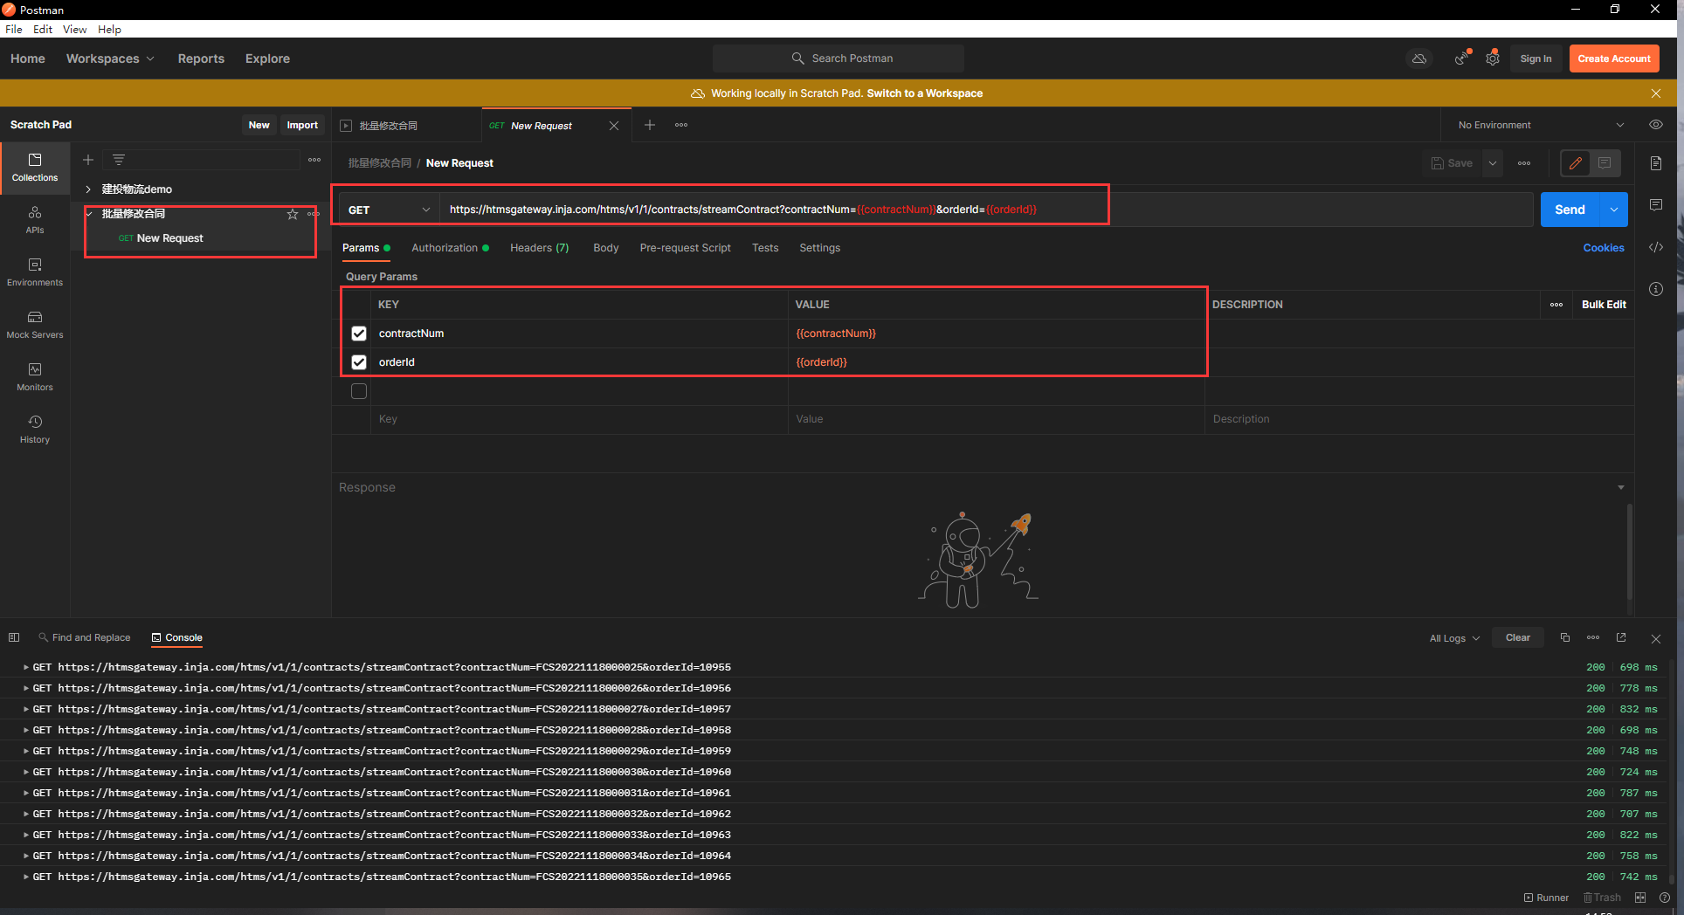Image resolution: width=1684 pixels, height=915 pixels.
Task: Click the cloud sync status icon in the header
Action: [x=1419, y=58]
